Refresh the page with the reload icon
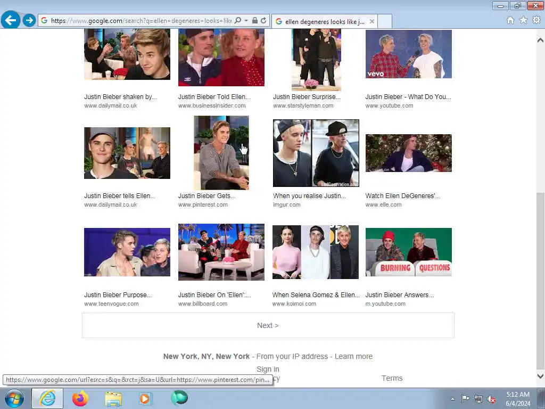Viewport: 545px width, 409px height. coord(264,21)
